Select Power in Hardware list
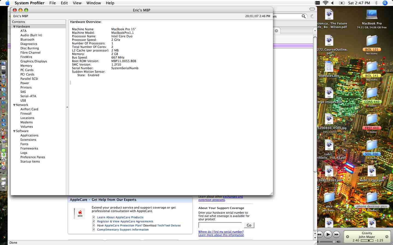393x245 pixels. tap(25, 83)
